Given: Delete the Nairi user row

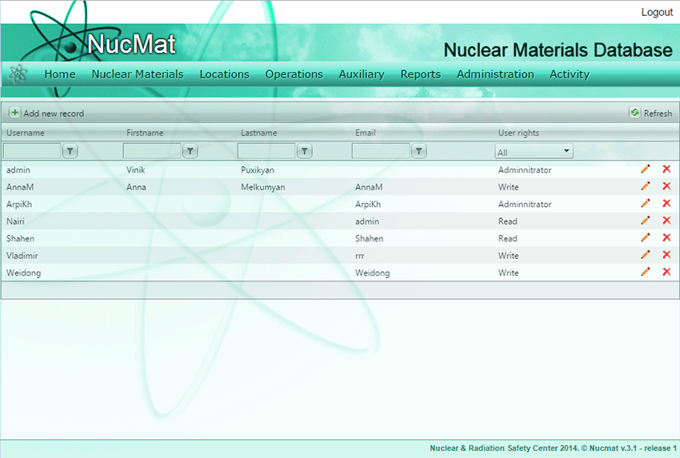Looking at the screenshot, I should [x=666, y=221].
